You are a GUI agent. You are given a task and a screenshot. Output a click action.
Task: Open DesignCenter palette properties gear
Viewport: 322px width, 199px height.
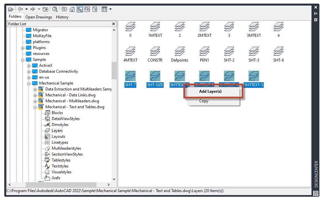tap(316, 20)
